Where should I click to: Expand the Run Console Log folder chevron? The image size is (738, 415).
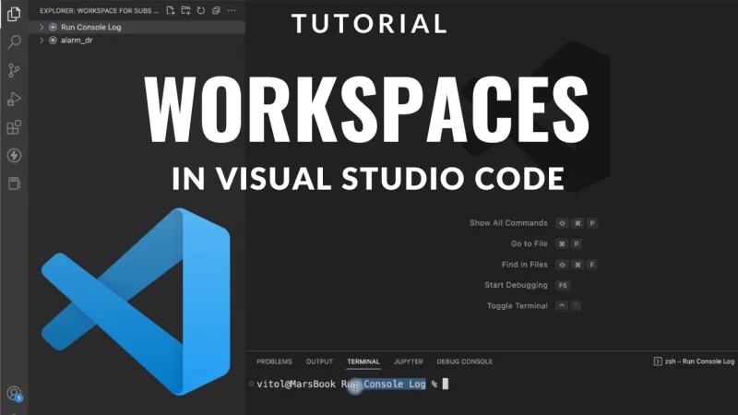pyautogui.click(x=42, y=28)
